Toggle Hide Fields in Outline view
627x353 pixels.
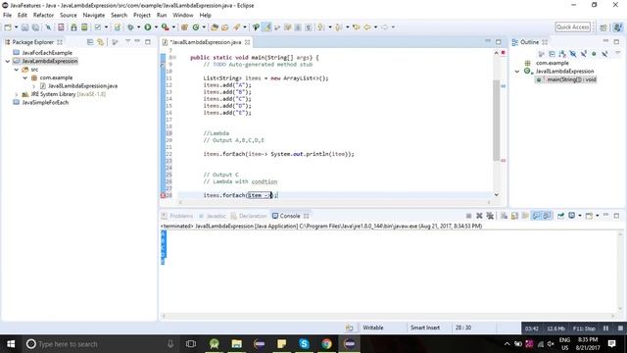573,54
